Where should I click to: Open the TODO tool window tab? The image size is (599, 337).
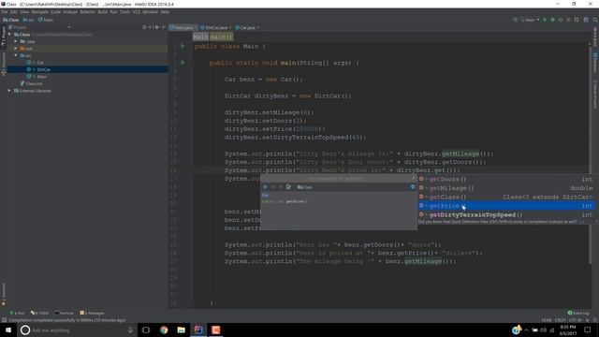pos(39,313)
